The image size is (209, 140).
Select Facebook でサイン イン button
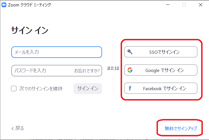[x=161, y=88]
